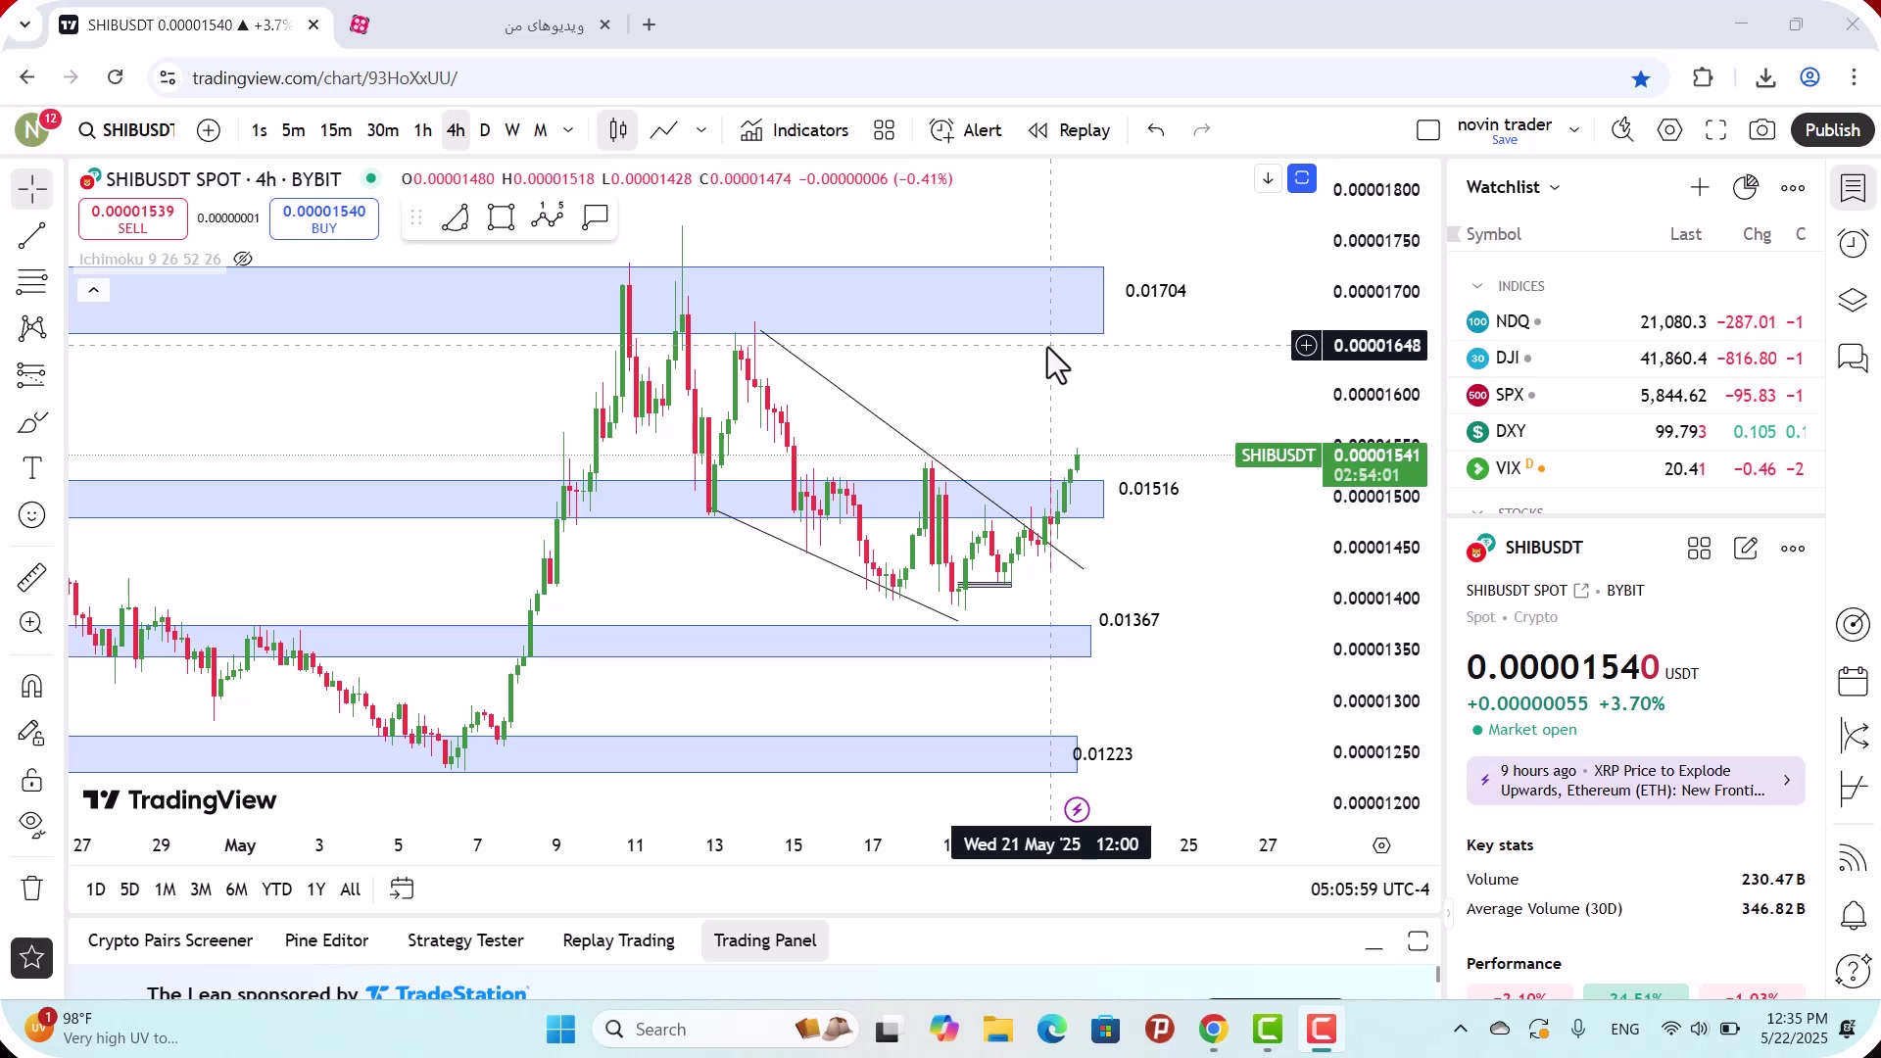Expand the chart type dropdown arrow

click(701, 130)
